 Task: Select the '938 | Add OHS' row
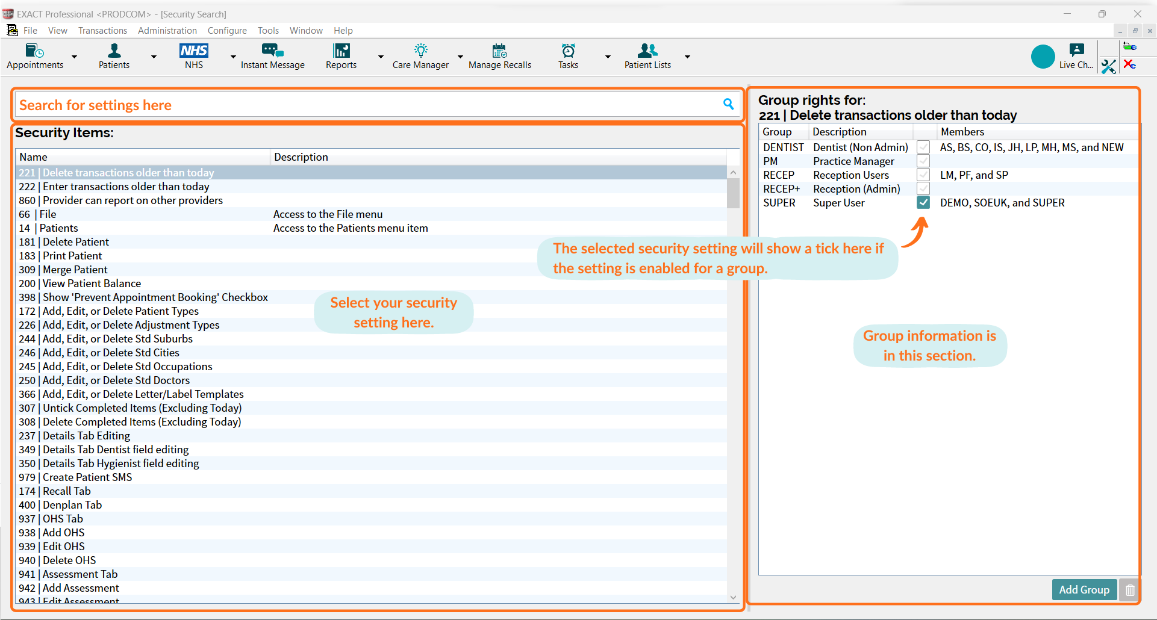tap(371, 533)
